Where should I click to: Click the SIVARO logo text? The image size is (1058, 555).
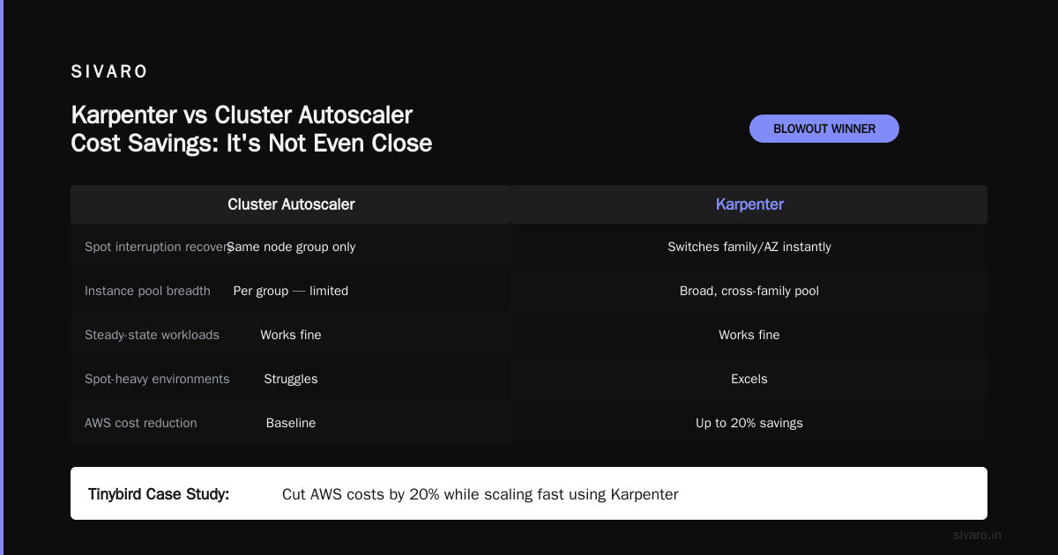point(109,72)
